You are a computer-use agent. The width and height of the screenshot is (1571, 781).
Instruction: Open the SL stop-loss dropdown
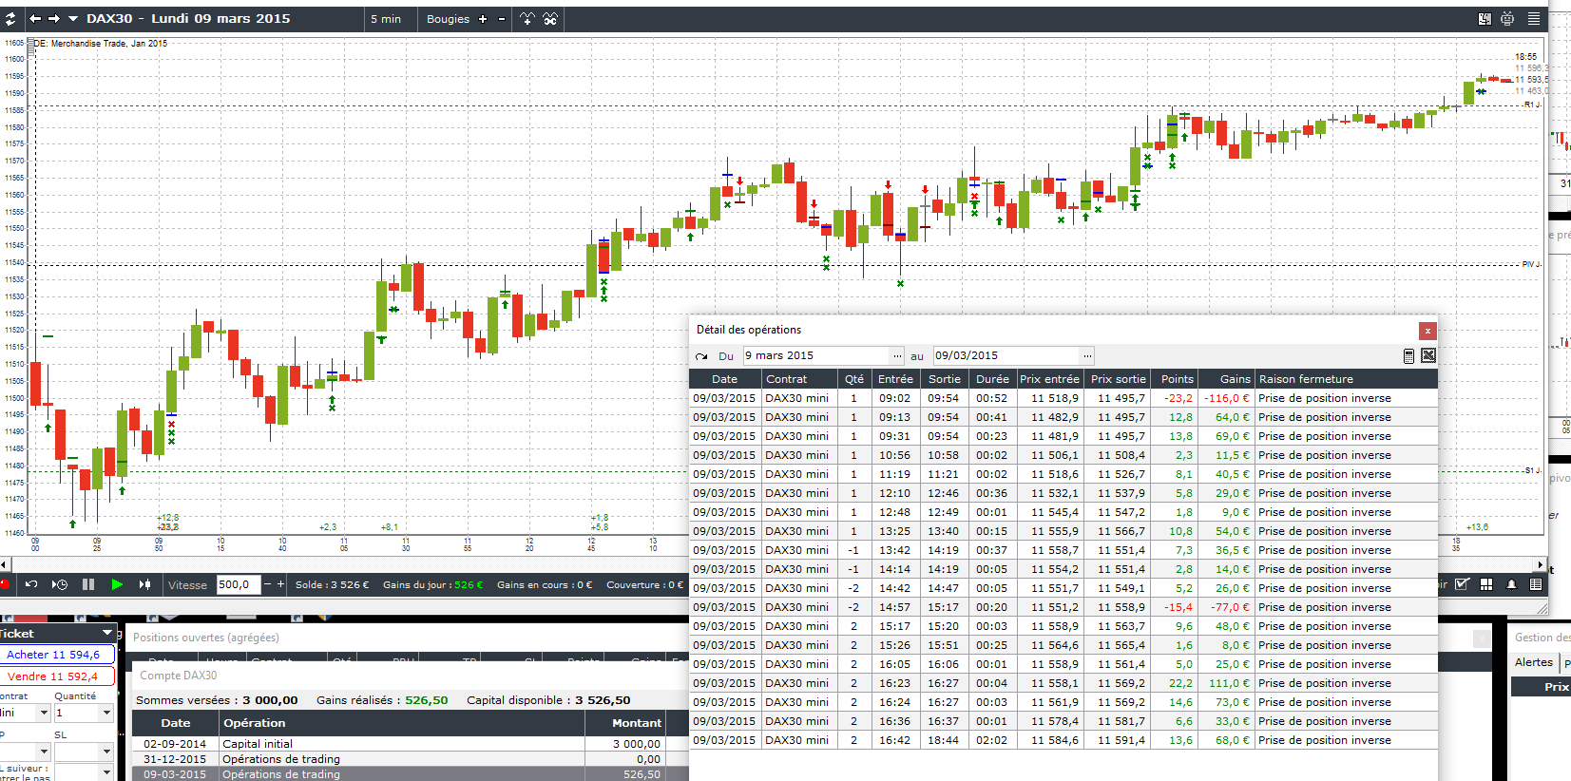click(106, 752)
